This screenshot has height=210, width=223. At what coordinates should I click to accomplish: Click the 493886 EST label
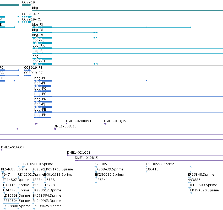point(194,180)
